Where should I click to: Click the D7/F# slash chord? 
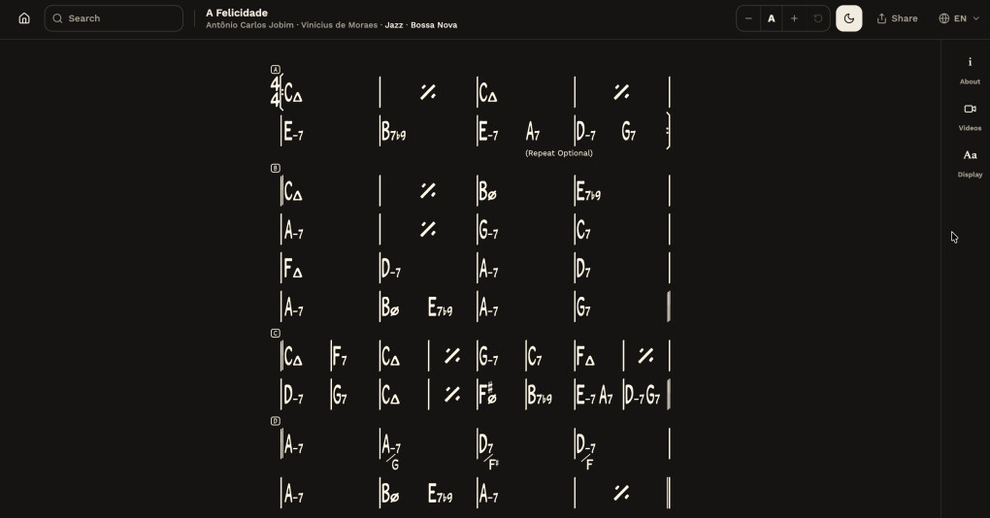(488, 452)
